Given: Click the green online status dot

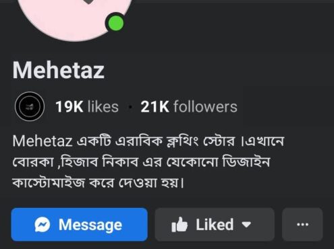Looking at the screenshot, I should coord(116,23).
